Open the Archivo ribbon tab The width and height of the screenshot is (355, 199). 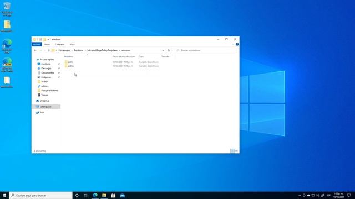tap(37, 44)
